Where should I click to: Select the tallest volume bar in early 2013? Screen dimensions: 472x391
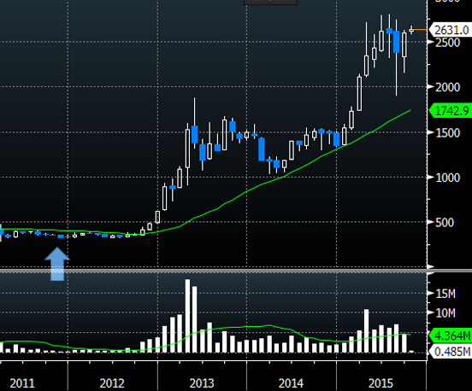coord(187,316)
